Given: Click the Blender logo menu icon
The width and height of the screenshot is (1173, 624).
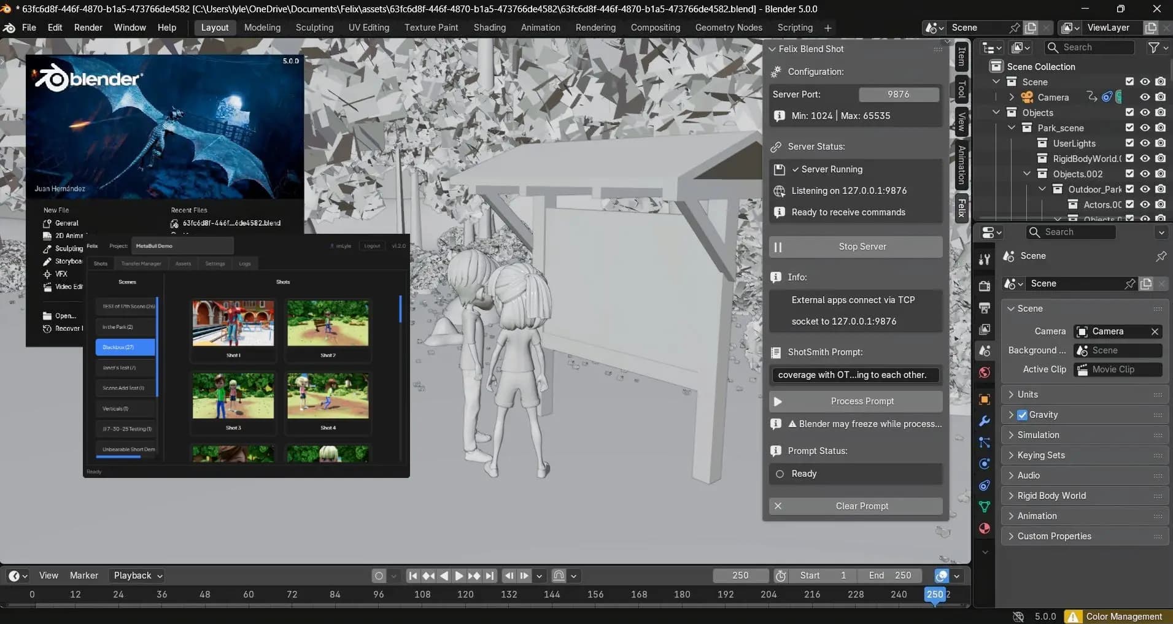Looking at the screenshot, I should (9, 28).
